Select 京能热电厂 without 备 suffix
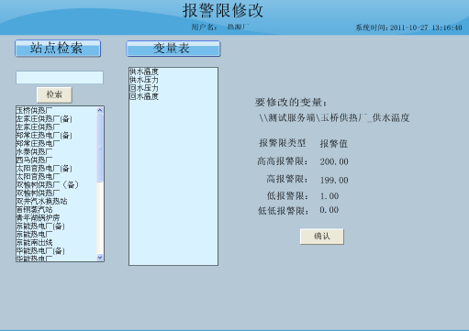Viewport: 469px width, 331px height. [x=34, y=234]
